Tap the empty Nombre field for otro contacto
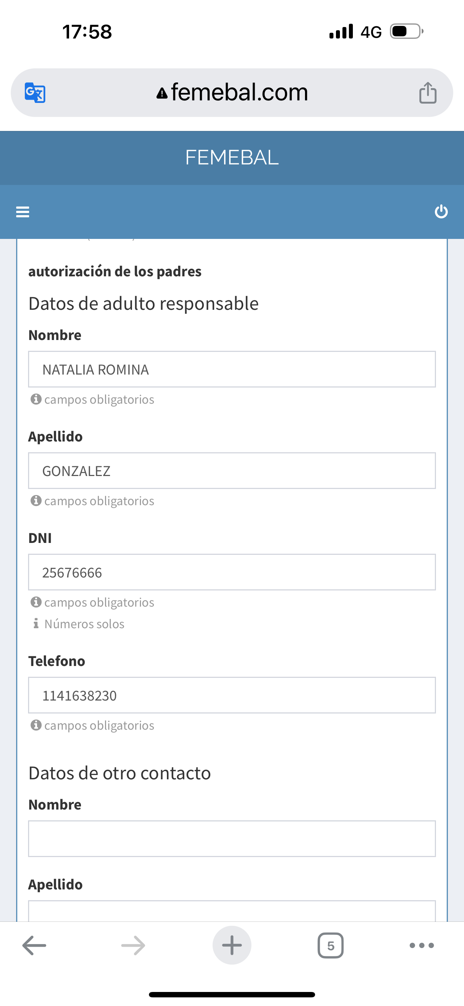Viewport: 464px width, 1006px height. tap(232, 839)
